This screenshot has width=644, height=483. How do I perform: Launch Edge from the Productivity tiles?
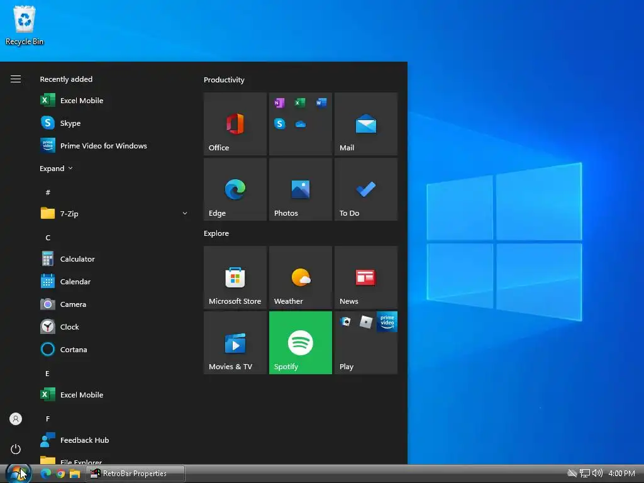tap(235, 189)
